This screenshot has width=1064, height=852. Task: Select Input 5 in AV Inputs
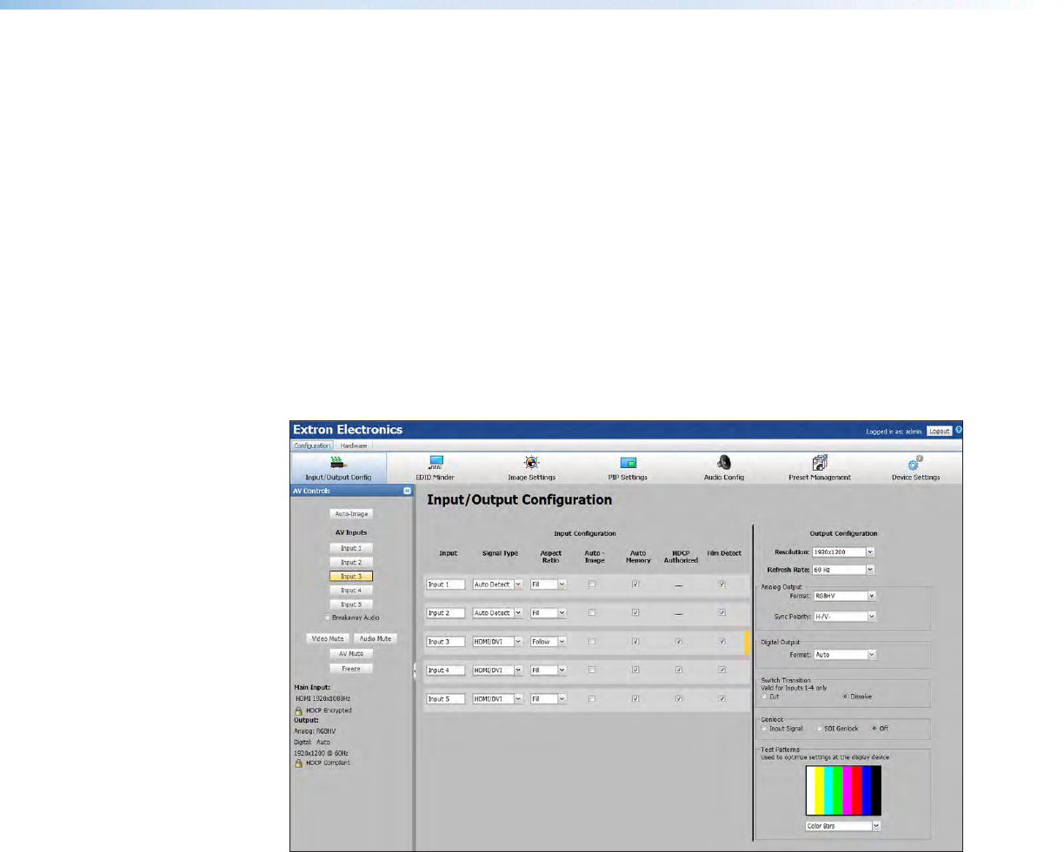click(351, 604)
